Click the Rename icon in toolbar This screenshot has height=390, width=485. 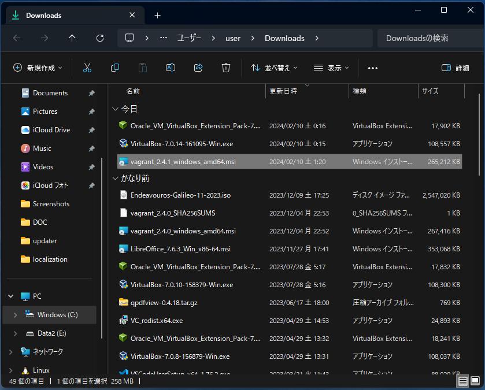171,68
